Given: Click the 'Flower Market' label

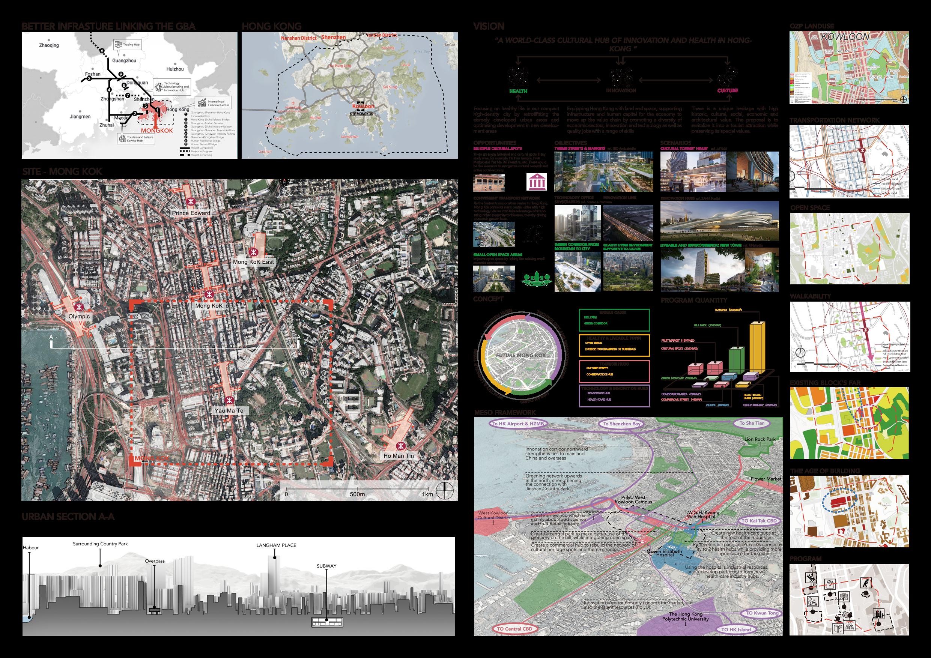Looking at the screenshot, I should click(766, 479).
